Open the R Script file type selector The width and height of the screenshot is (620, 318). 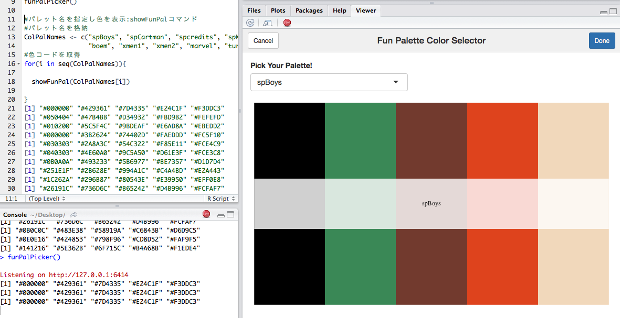click(221, 199)
